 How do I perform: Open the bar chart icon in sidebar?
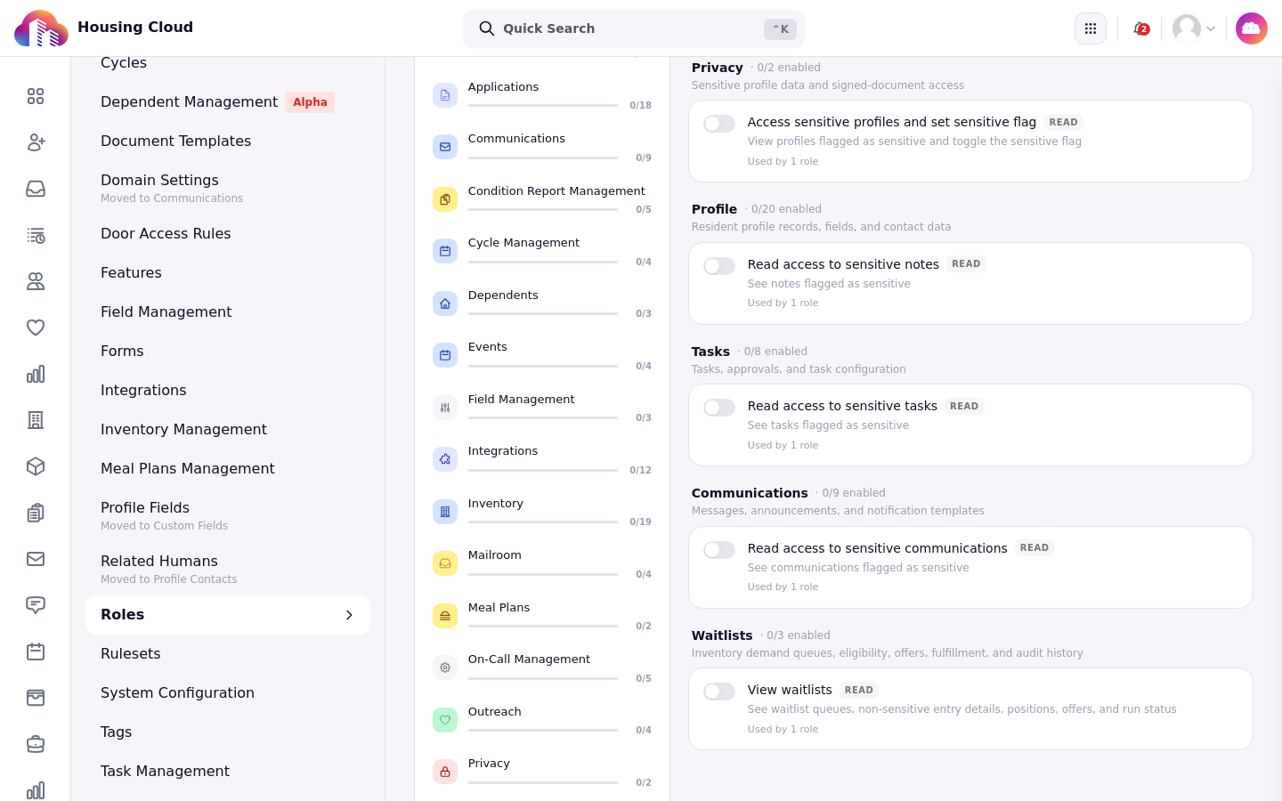point(36,374)
